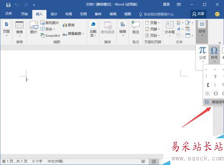Viewport: 224px width, 165px height.
Task: Open the 链接 (Links) dropdown
Action: (x=123, y=29)
